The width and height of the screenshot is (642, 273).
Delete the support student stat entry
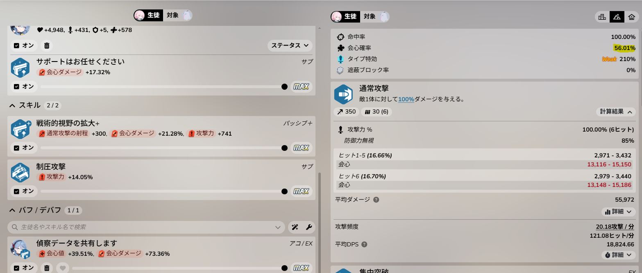47,45
